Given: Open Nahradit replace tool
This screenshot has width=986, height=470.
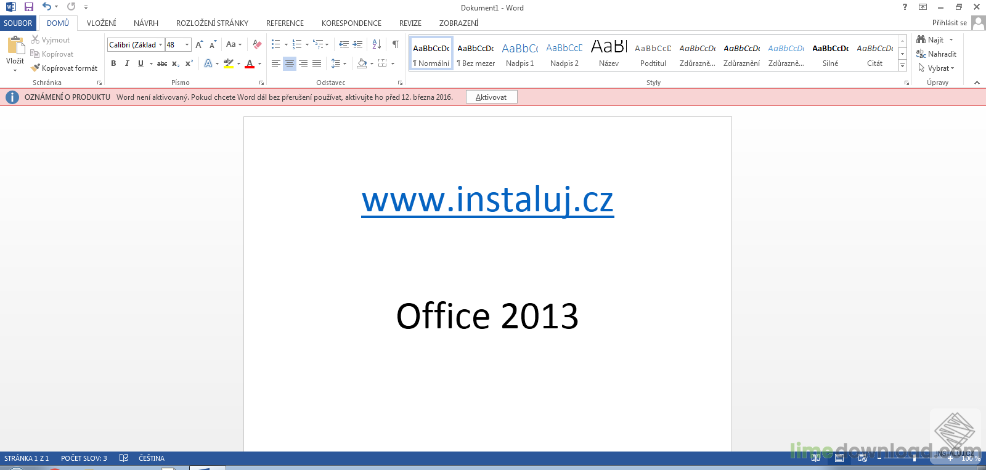Looking at the screenshot, I should 936,54.
